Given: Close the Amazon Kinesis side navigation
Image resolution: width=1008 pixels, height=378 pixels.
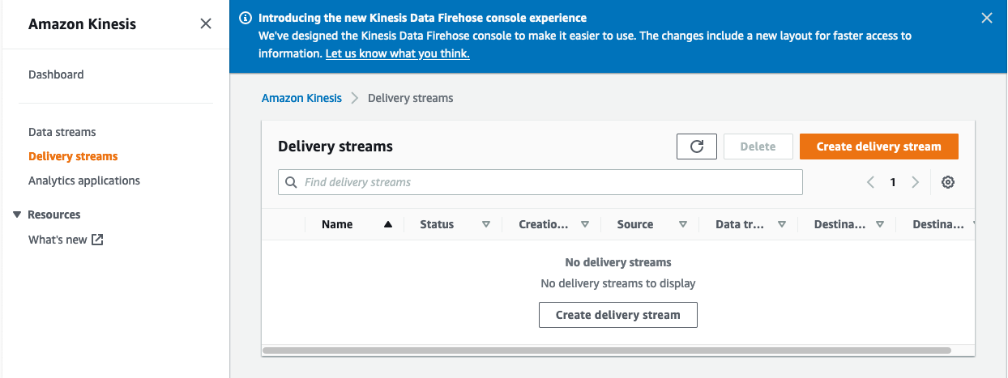Looking at the screenshot, I should (x=206, y=24).
